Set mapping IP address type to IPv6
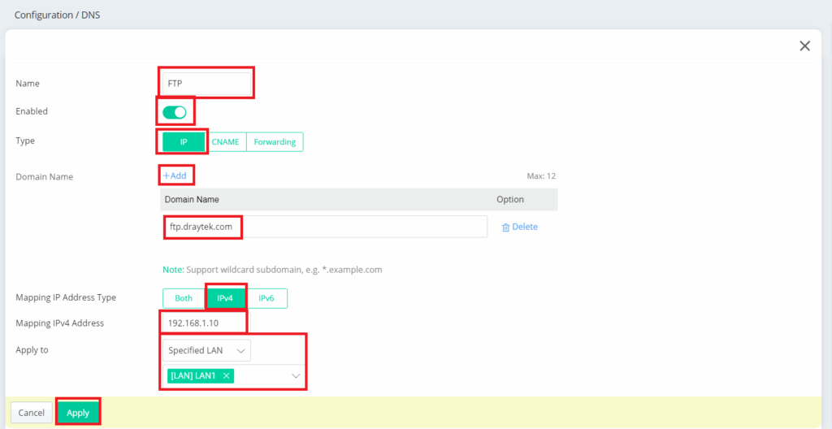832x429 pixels. (x=266, y=298)
